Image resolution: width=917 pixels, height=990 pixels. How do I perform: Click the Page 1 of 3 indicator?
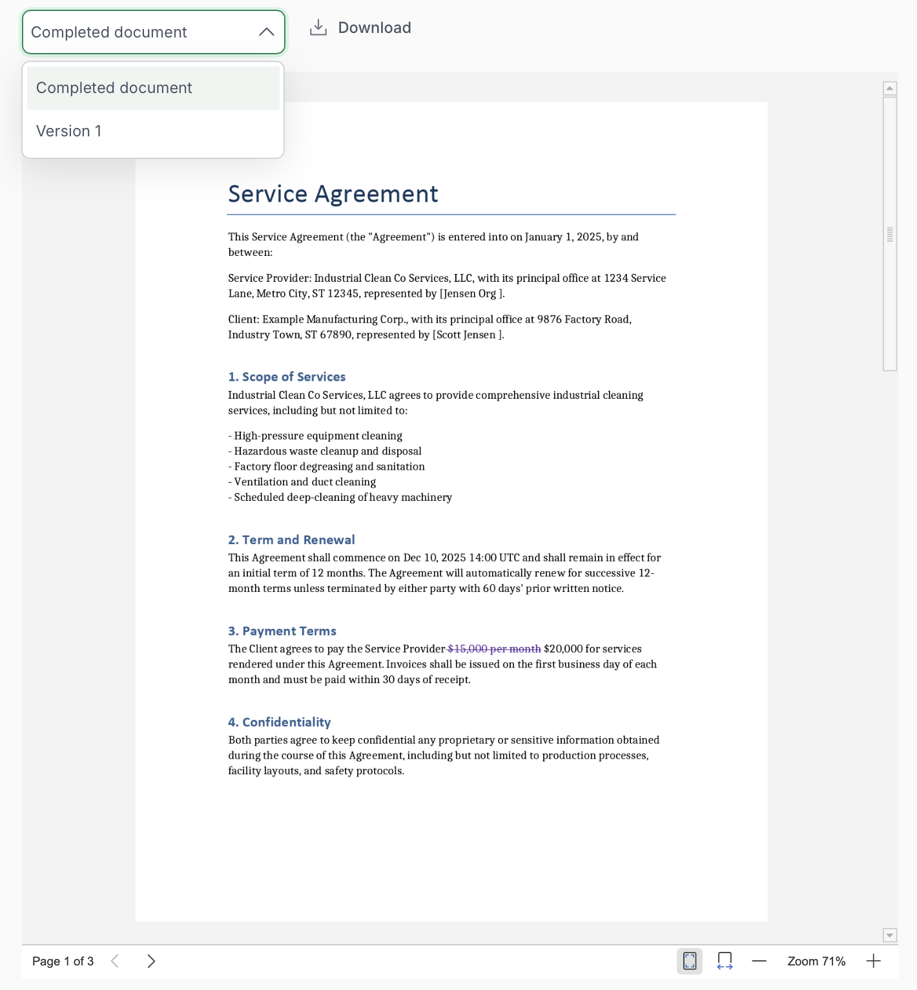coord(63,961)
